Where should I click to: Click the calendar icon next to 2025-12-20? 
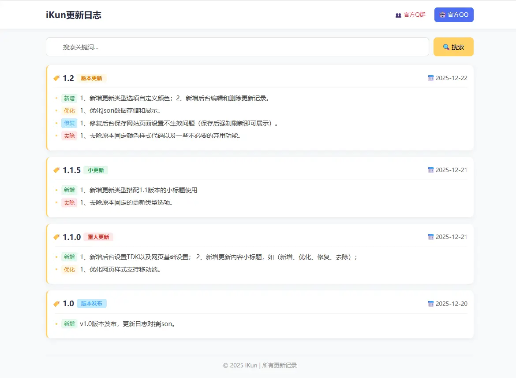click(431, 303)
